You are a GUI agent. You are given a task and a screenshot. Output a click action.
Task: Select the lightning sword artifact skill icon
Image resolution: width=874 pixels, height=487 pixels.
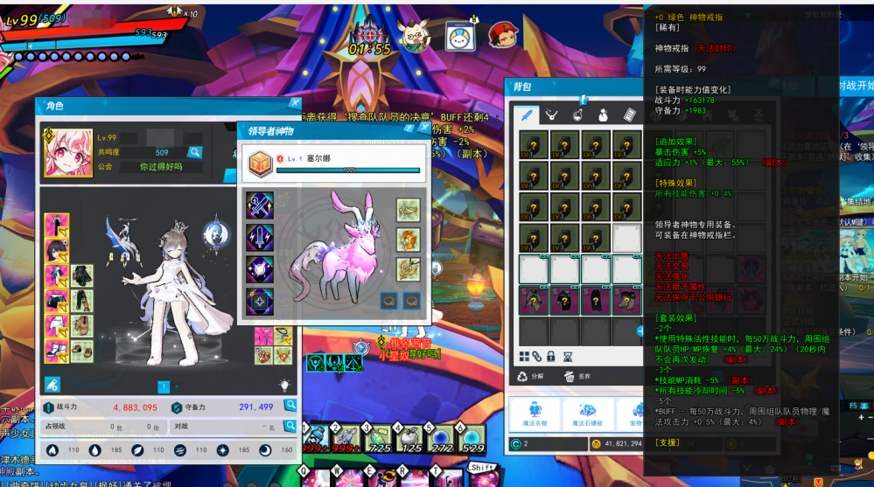click(260, 237)
